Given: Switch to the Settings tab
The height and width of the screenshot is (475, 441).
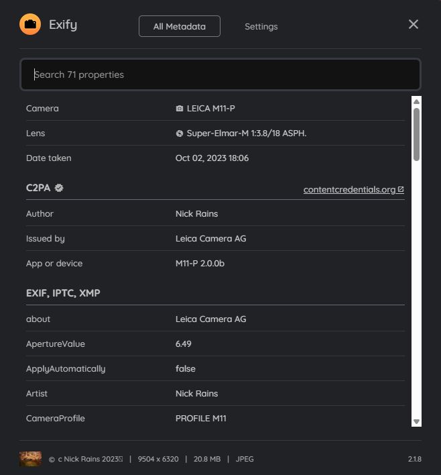Looking at the screenshot, I should tap(261, 27).
